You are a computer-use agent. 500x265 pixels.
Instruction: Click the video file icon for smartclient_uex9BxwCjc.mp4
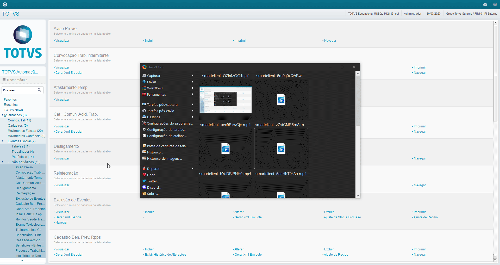coord(226,149)
